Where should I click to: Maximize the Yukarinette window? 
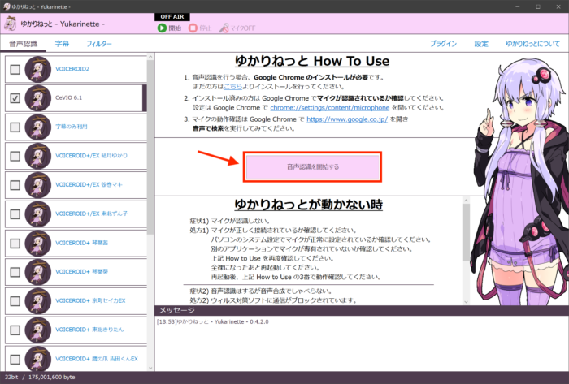click(x=538, y=6)
